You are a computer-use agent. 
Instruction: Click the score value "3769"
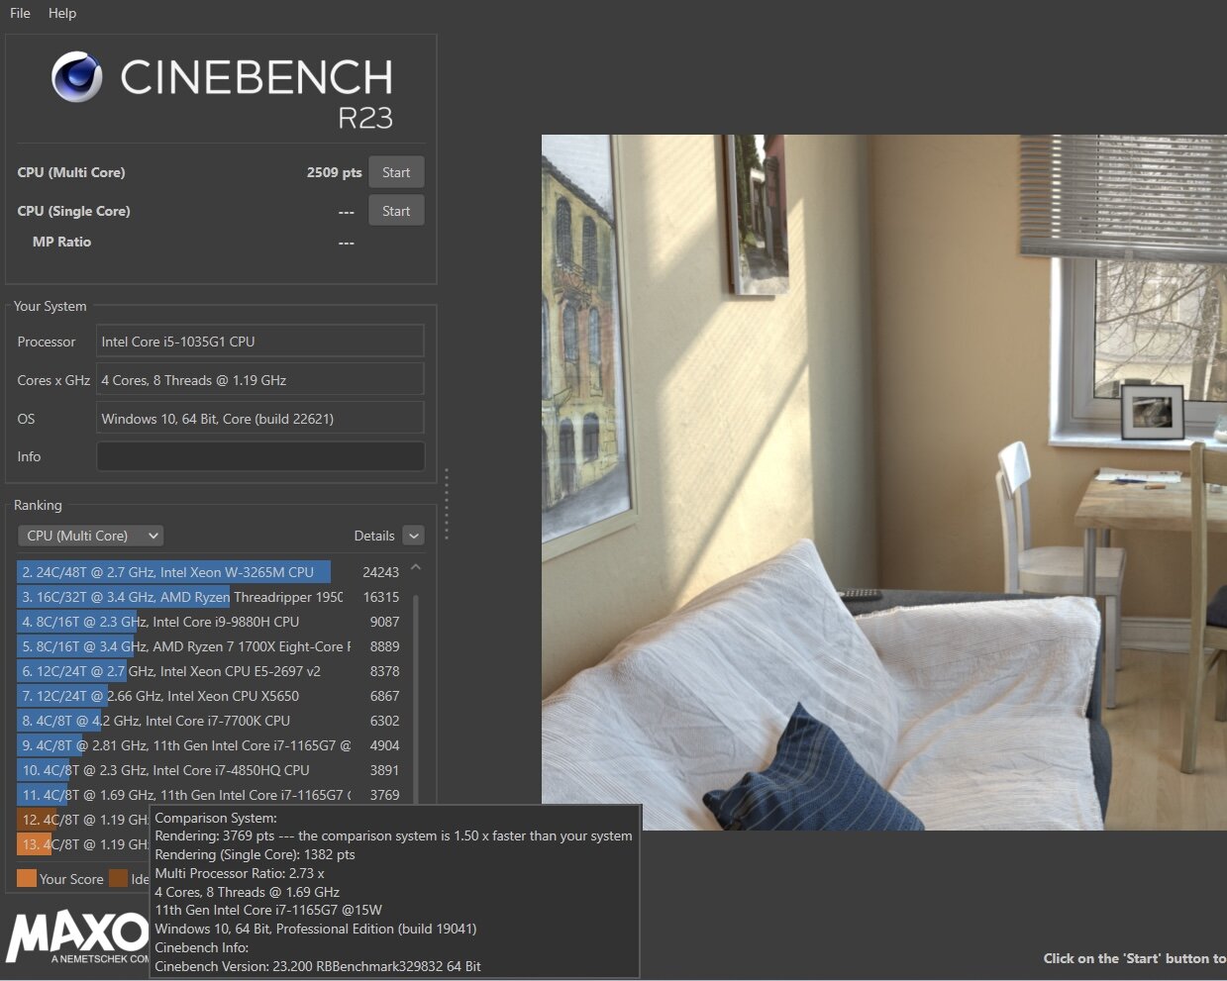tap(385, 795)
